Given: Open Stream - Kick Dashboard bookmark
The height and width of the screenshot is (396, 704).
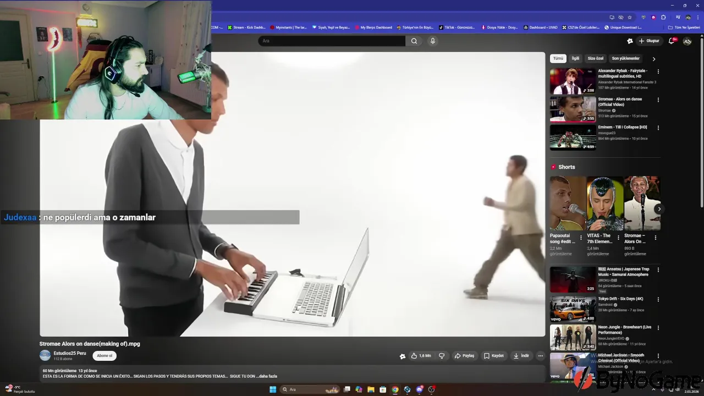Looking at the screenshot, I should coord(247,28).
